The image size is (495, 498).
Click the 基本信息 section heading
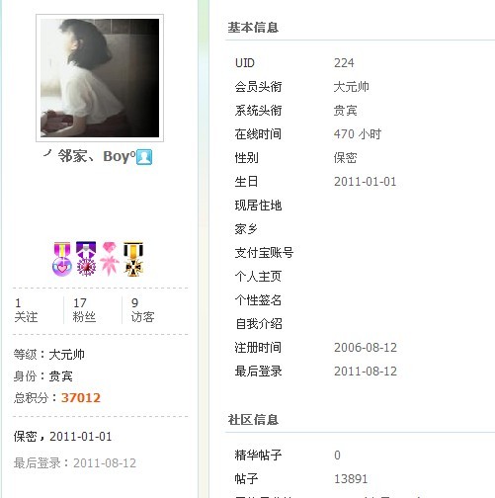(253, 28)
